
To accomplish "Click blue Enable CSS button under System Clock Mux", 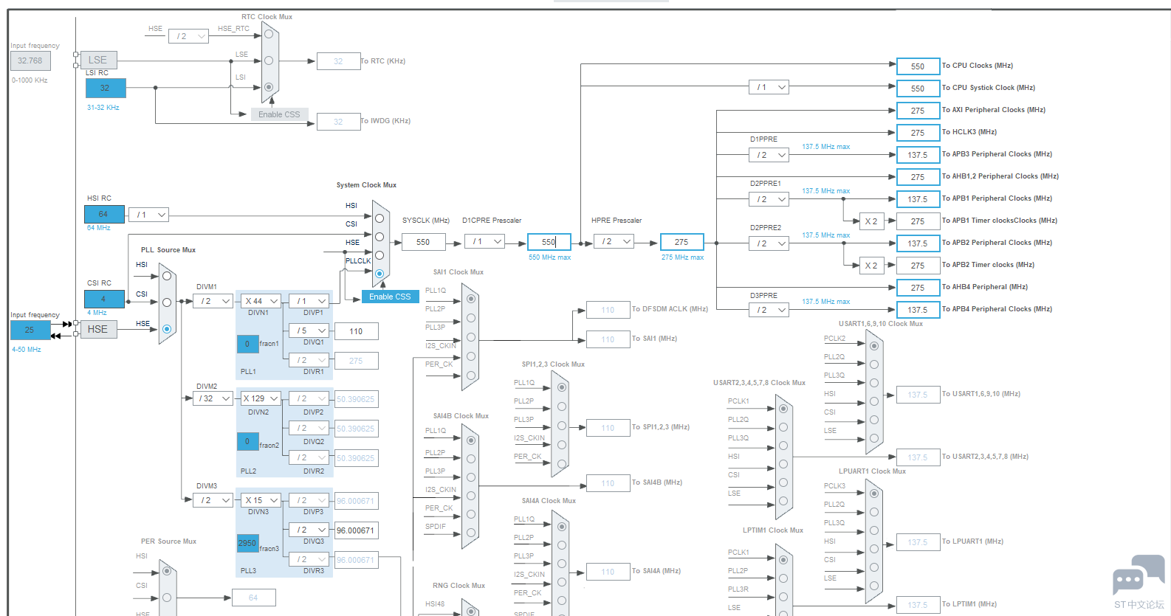I will pos(390,297).
